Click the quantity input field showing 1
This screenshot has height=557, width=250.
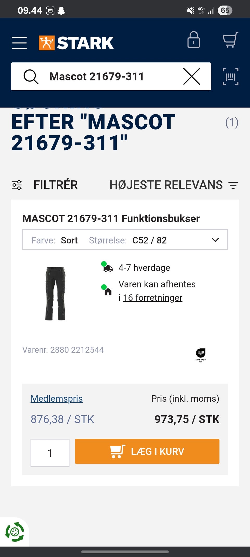[50, 452]
